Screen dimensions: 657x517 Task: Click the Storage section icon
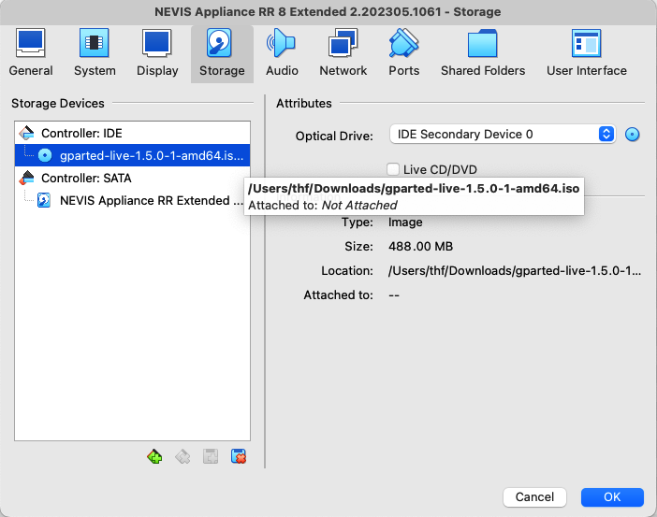click(222, 53)
